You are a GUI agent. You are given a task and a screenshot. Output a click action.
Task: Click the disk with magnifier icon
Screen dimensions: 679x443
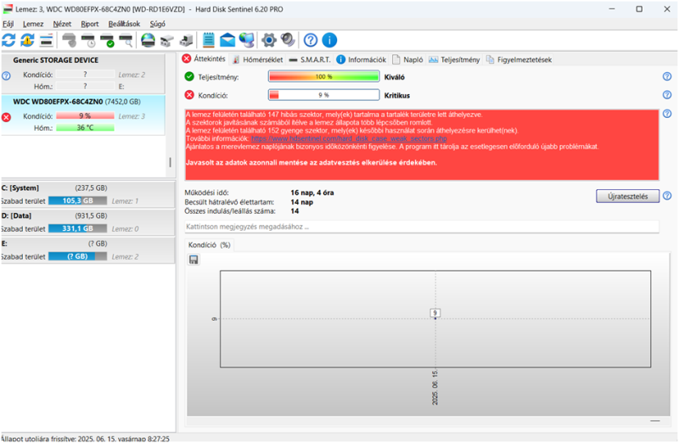(x=126, y=40)
